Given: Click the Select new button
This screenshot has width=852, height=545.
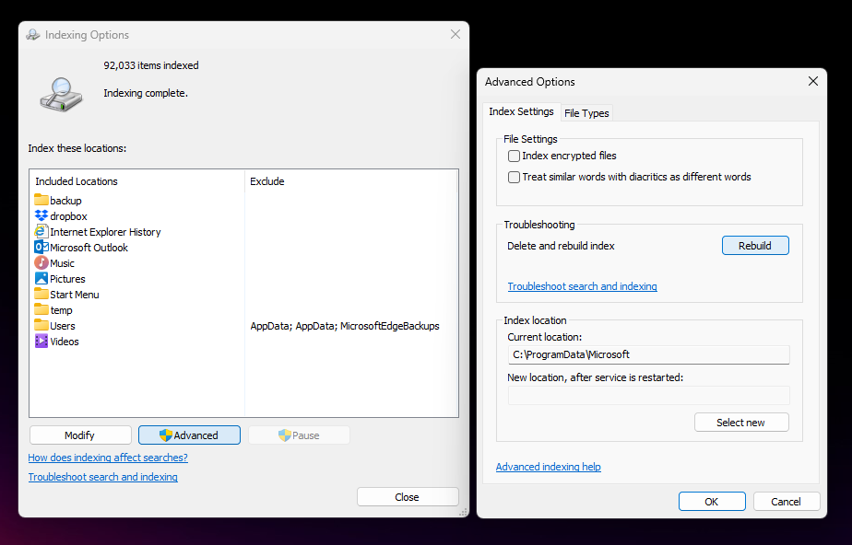Looking at the screenshot, I should [x=741, y=423].
